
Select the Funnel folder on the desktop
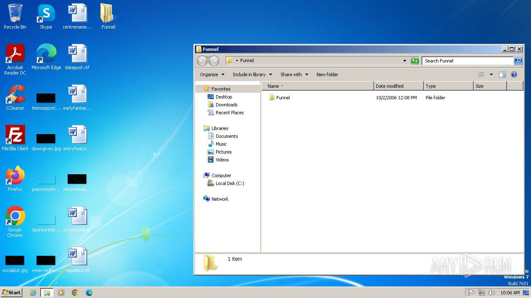108,17
